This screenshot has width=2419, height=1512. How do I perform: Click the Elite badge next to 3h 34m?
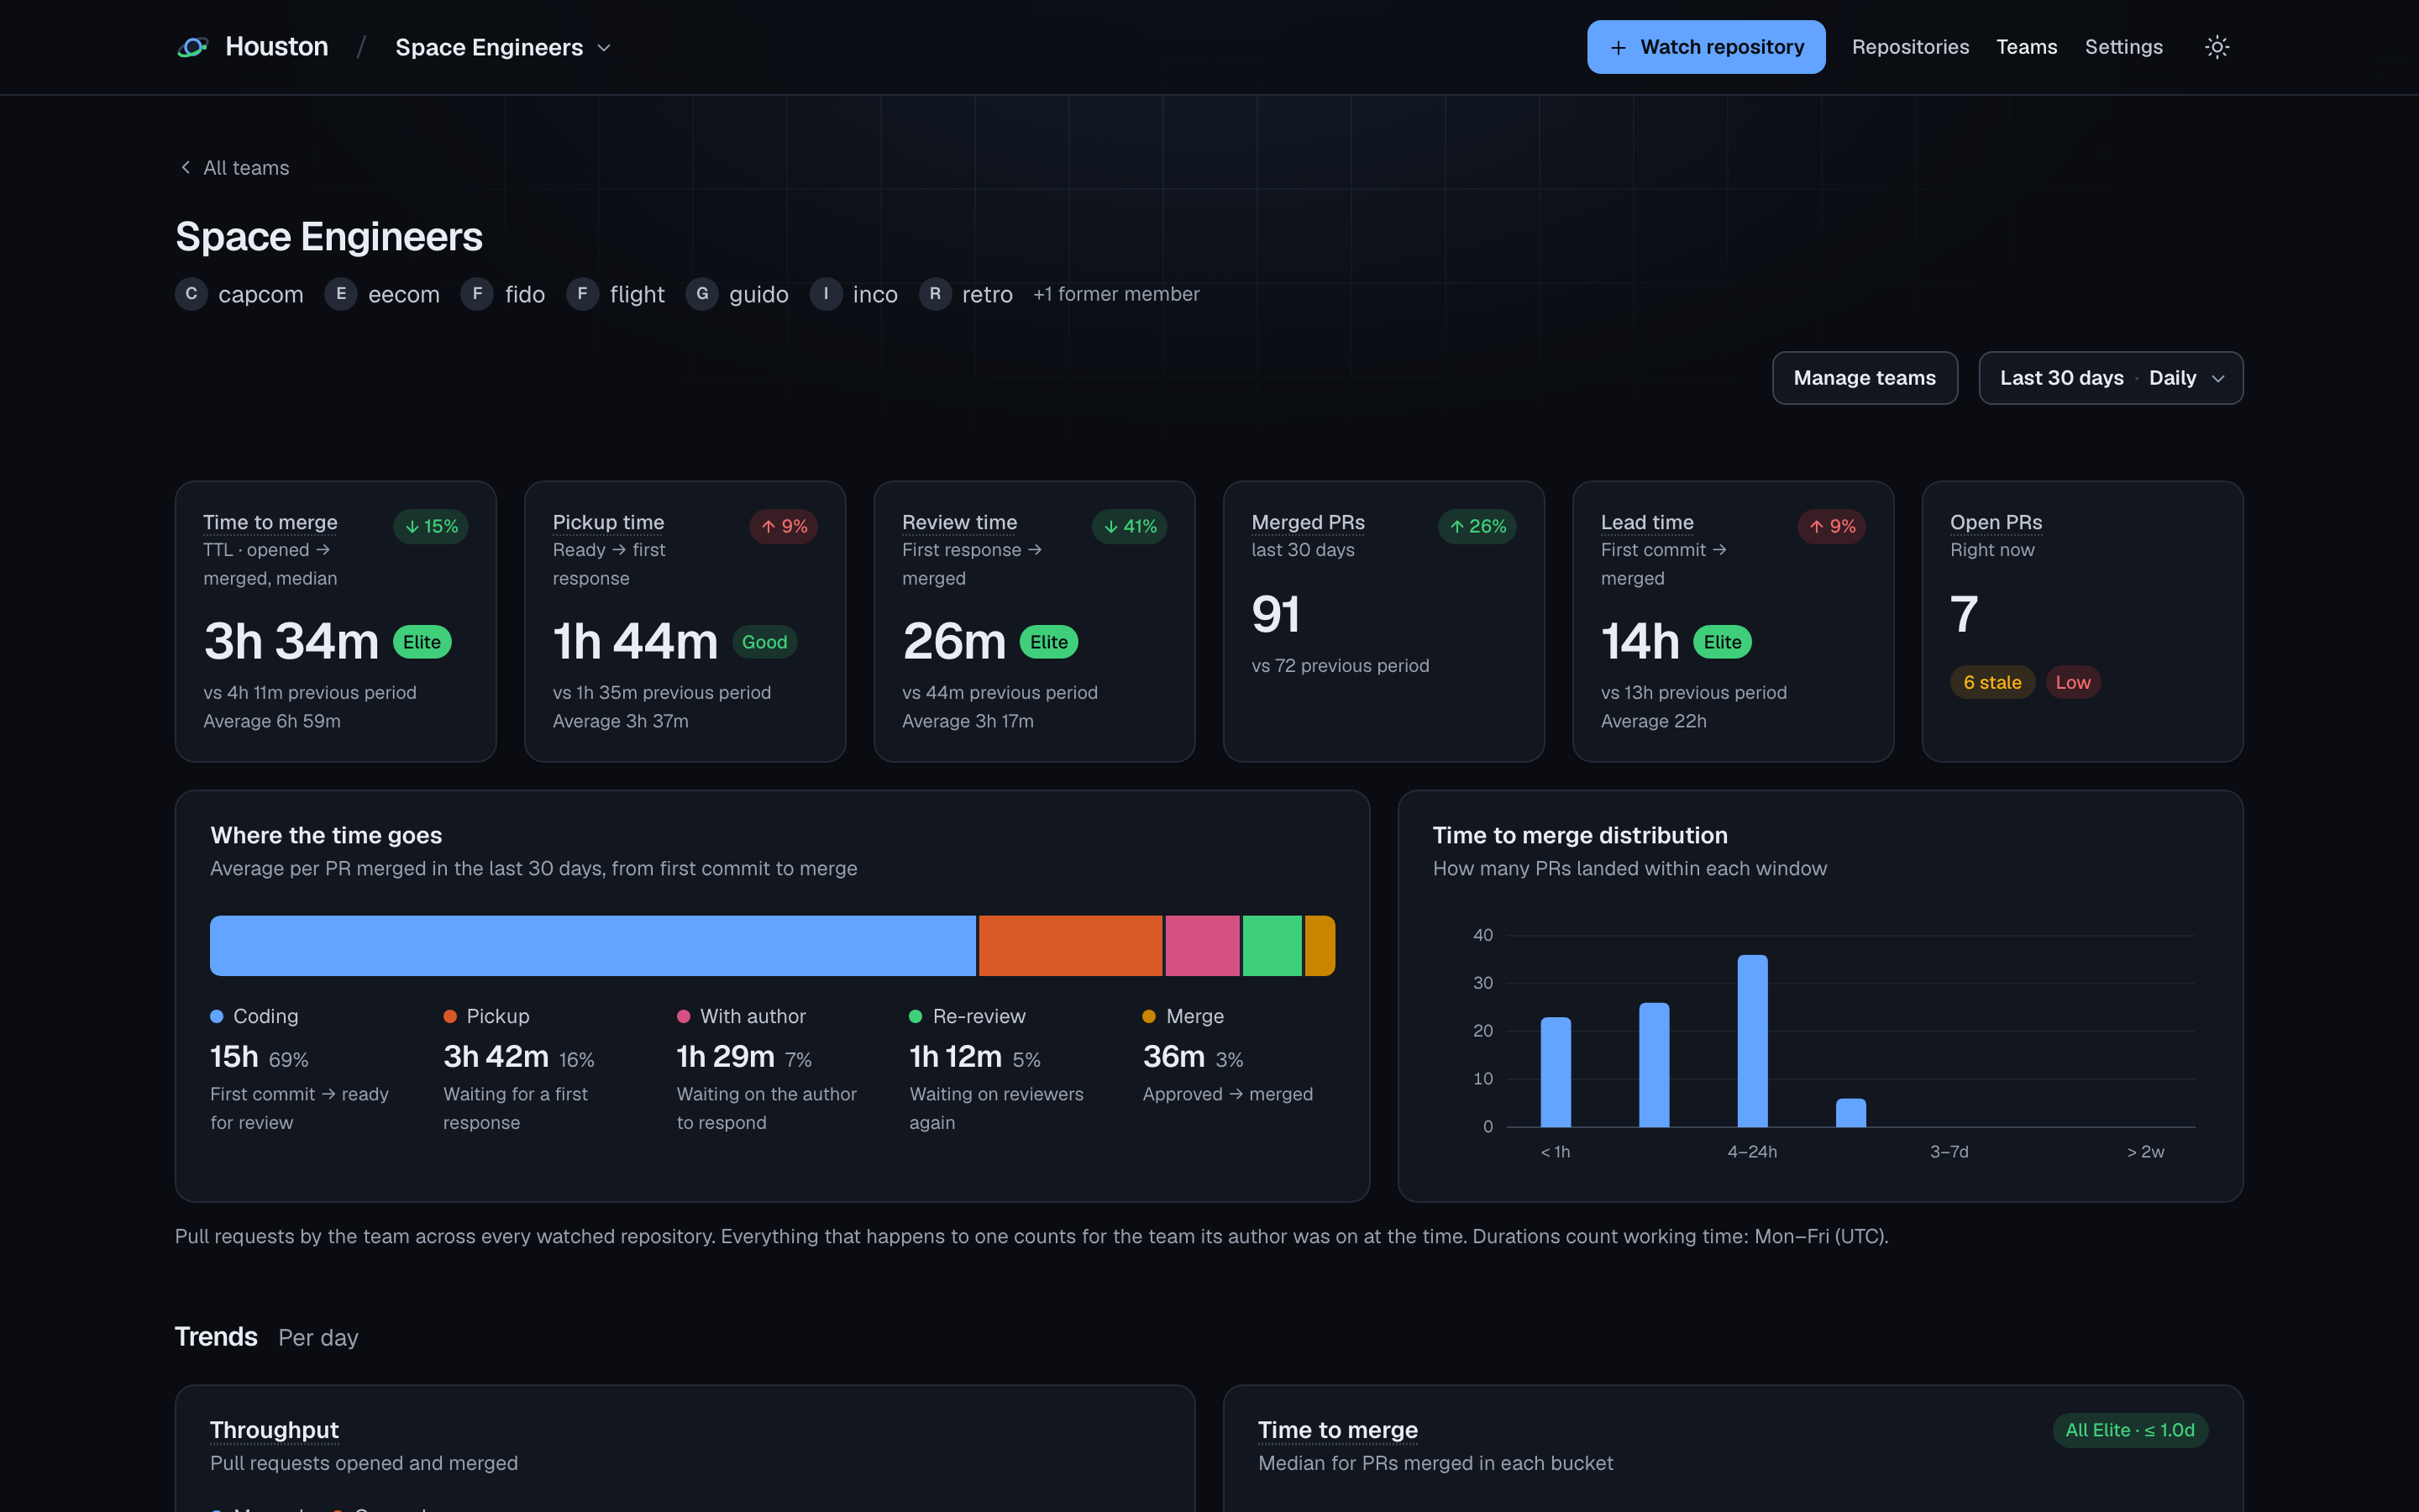[x=422, y=642]
